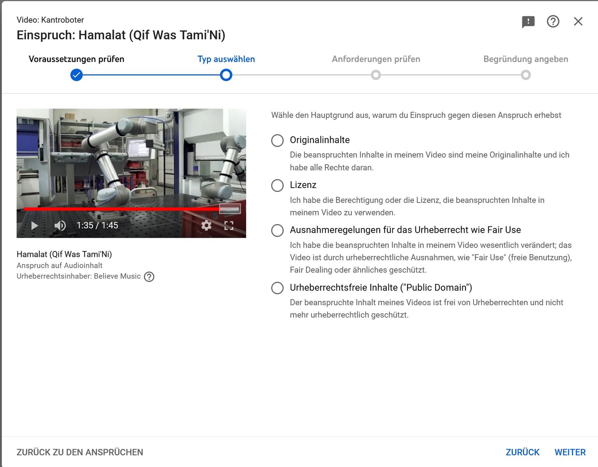
Task: Choose the Fair Use exceptions option
Action: (x=277, y=230)
